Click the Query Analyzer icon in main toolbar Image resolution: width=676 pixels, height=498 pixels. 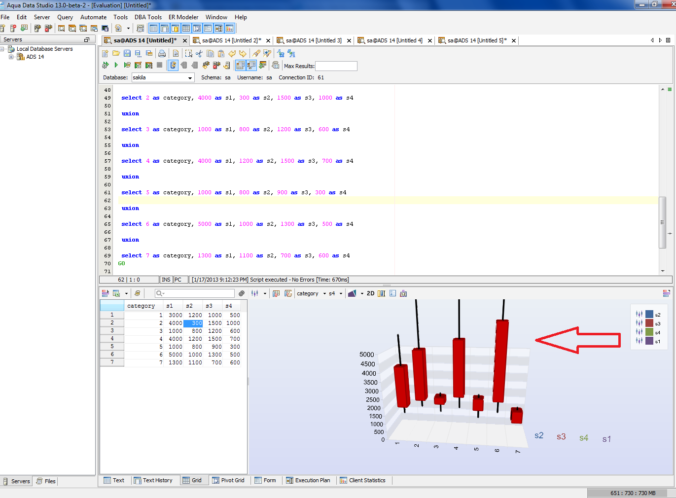61,29
